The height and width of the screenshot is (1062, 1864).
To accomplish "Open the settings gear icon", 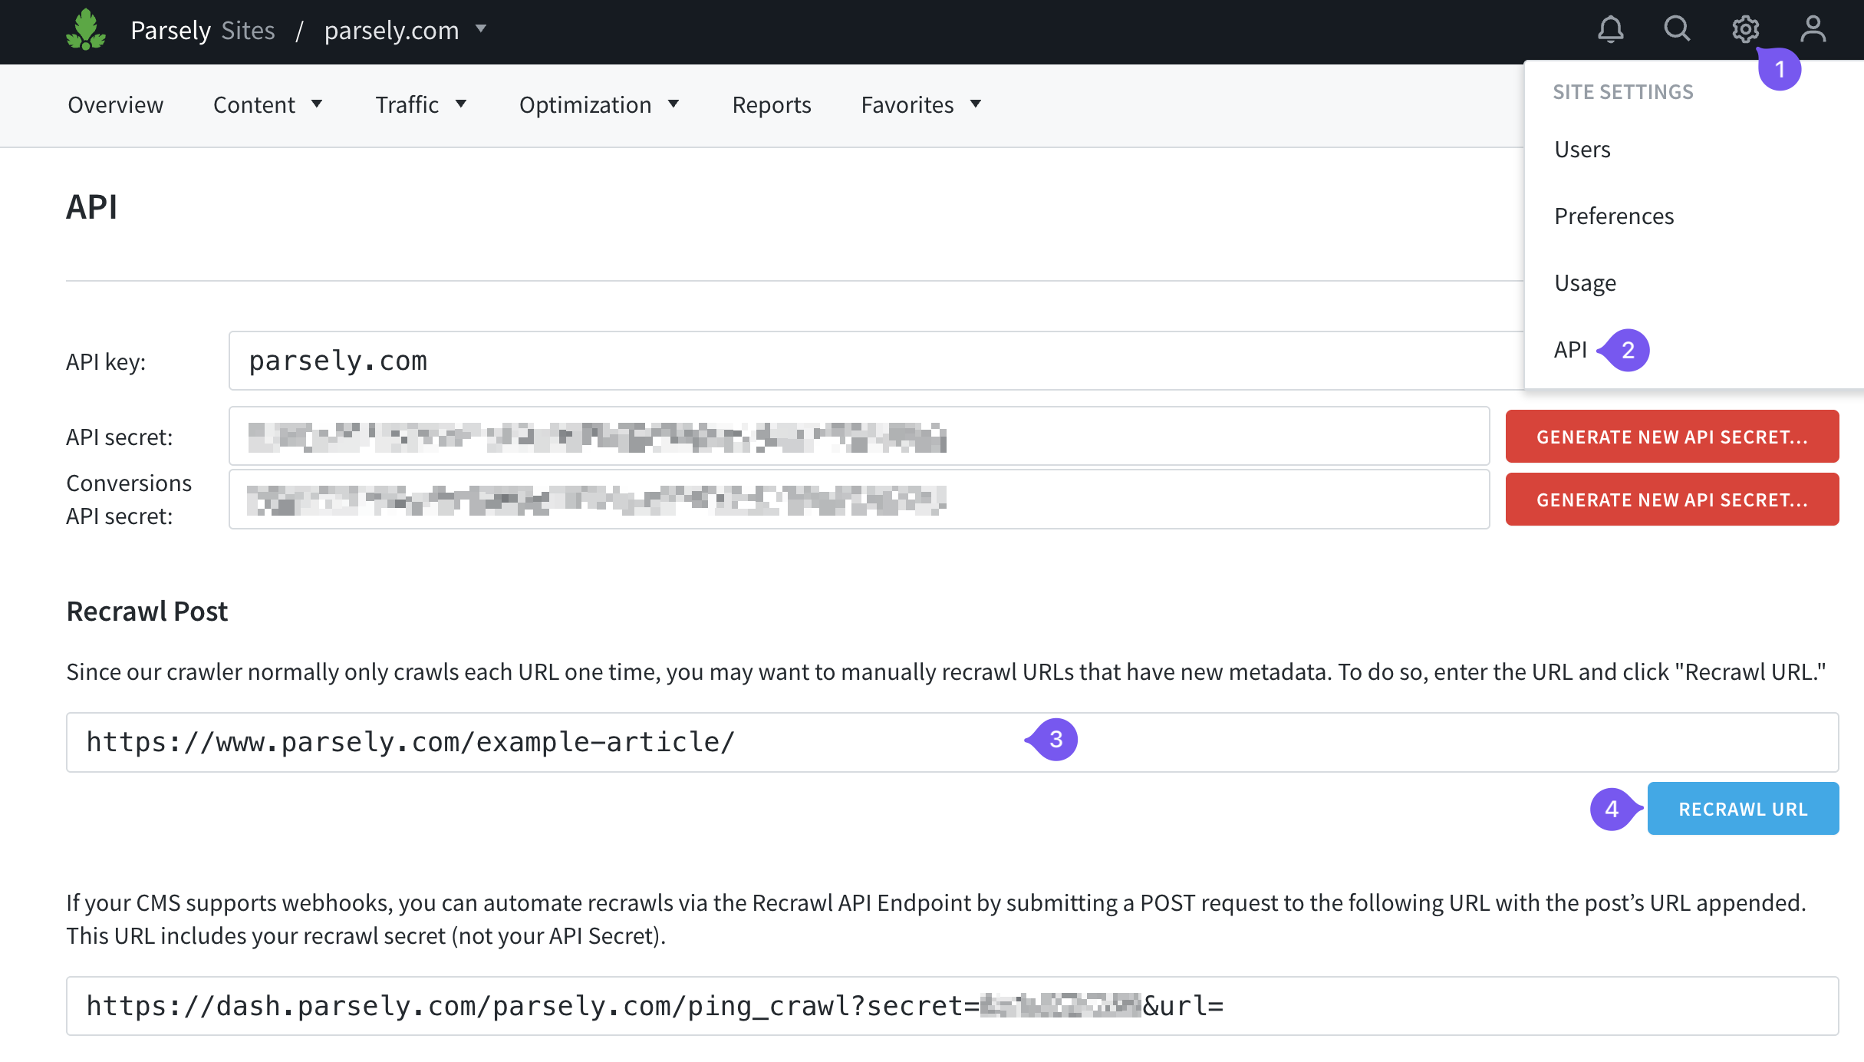I will pyautogui.click(x=1744, y=30).
